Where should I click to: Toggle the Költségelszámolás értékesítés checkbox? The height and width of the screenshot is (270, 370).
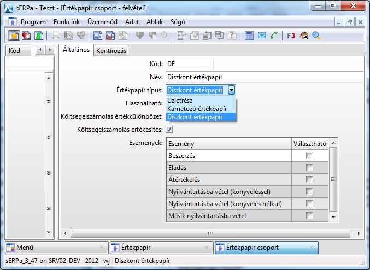(169, 130)
